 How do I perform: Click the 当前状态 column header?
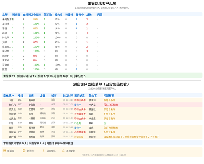pos(80,96)
